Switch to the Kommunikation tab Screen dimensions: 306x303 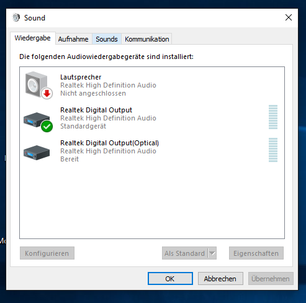click(x=146, y=39)
